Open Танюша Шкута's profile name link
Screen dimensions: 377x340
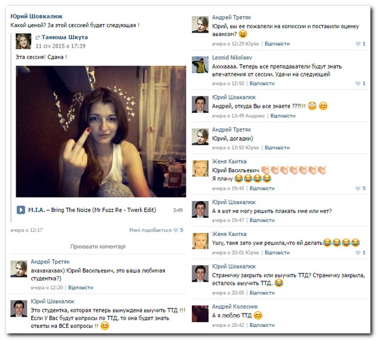click(x=65, y=37)
